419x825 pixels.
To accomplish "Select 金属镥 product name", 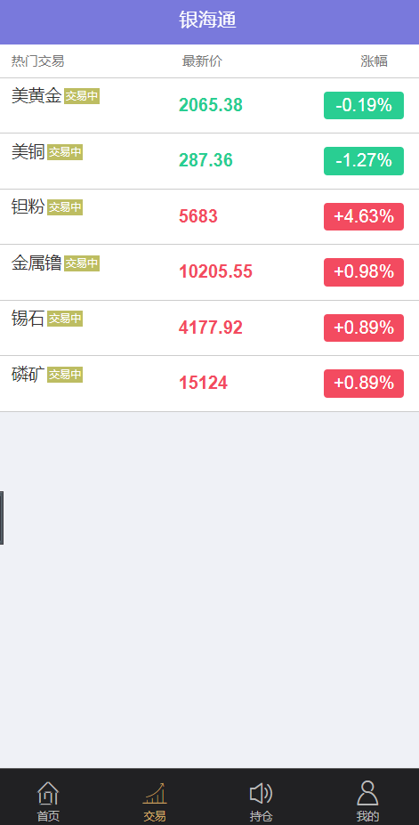I will 36,263.
